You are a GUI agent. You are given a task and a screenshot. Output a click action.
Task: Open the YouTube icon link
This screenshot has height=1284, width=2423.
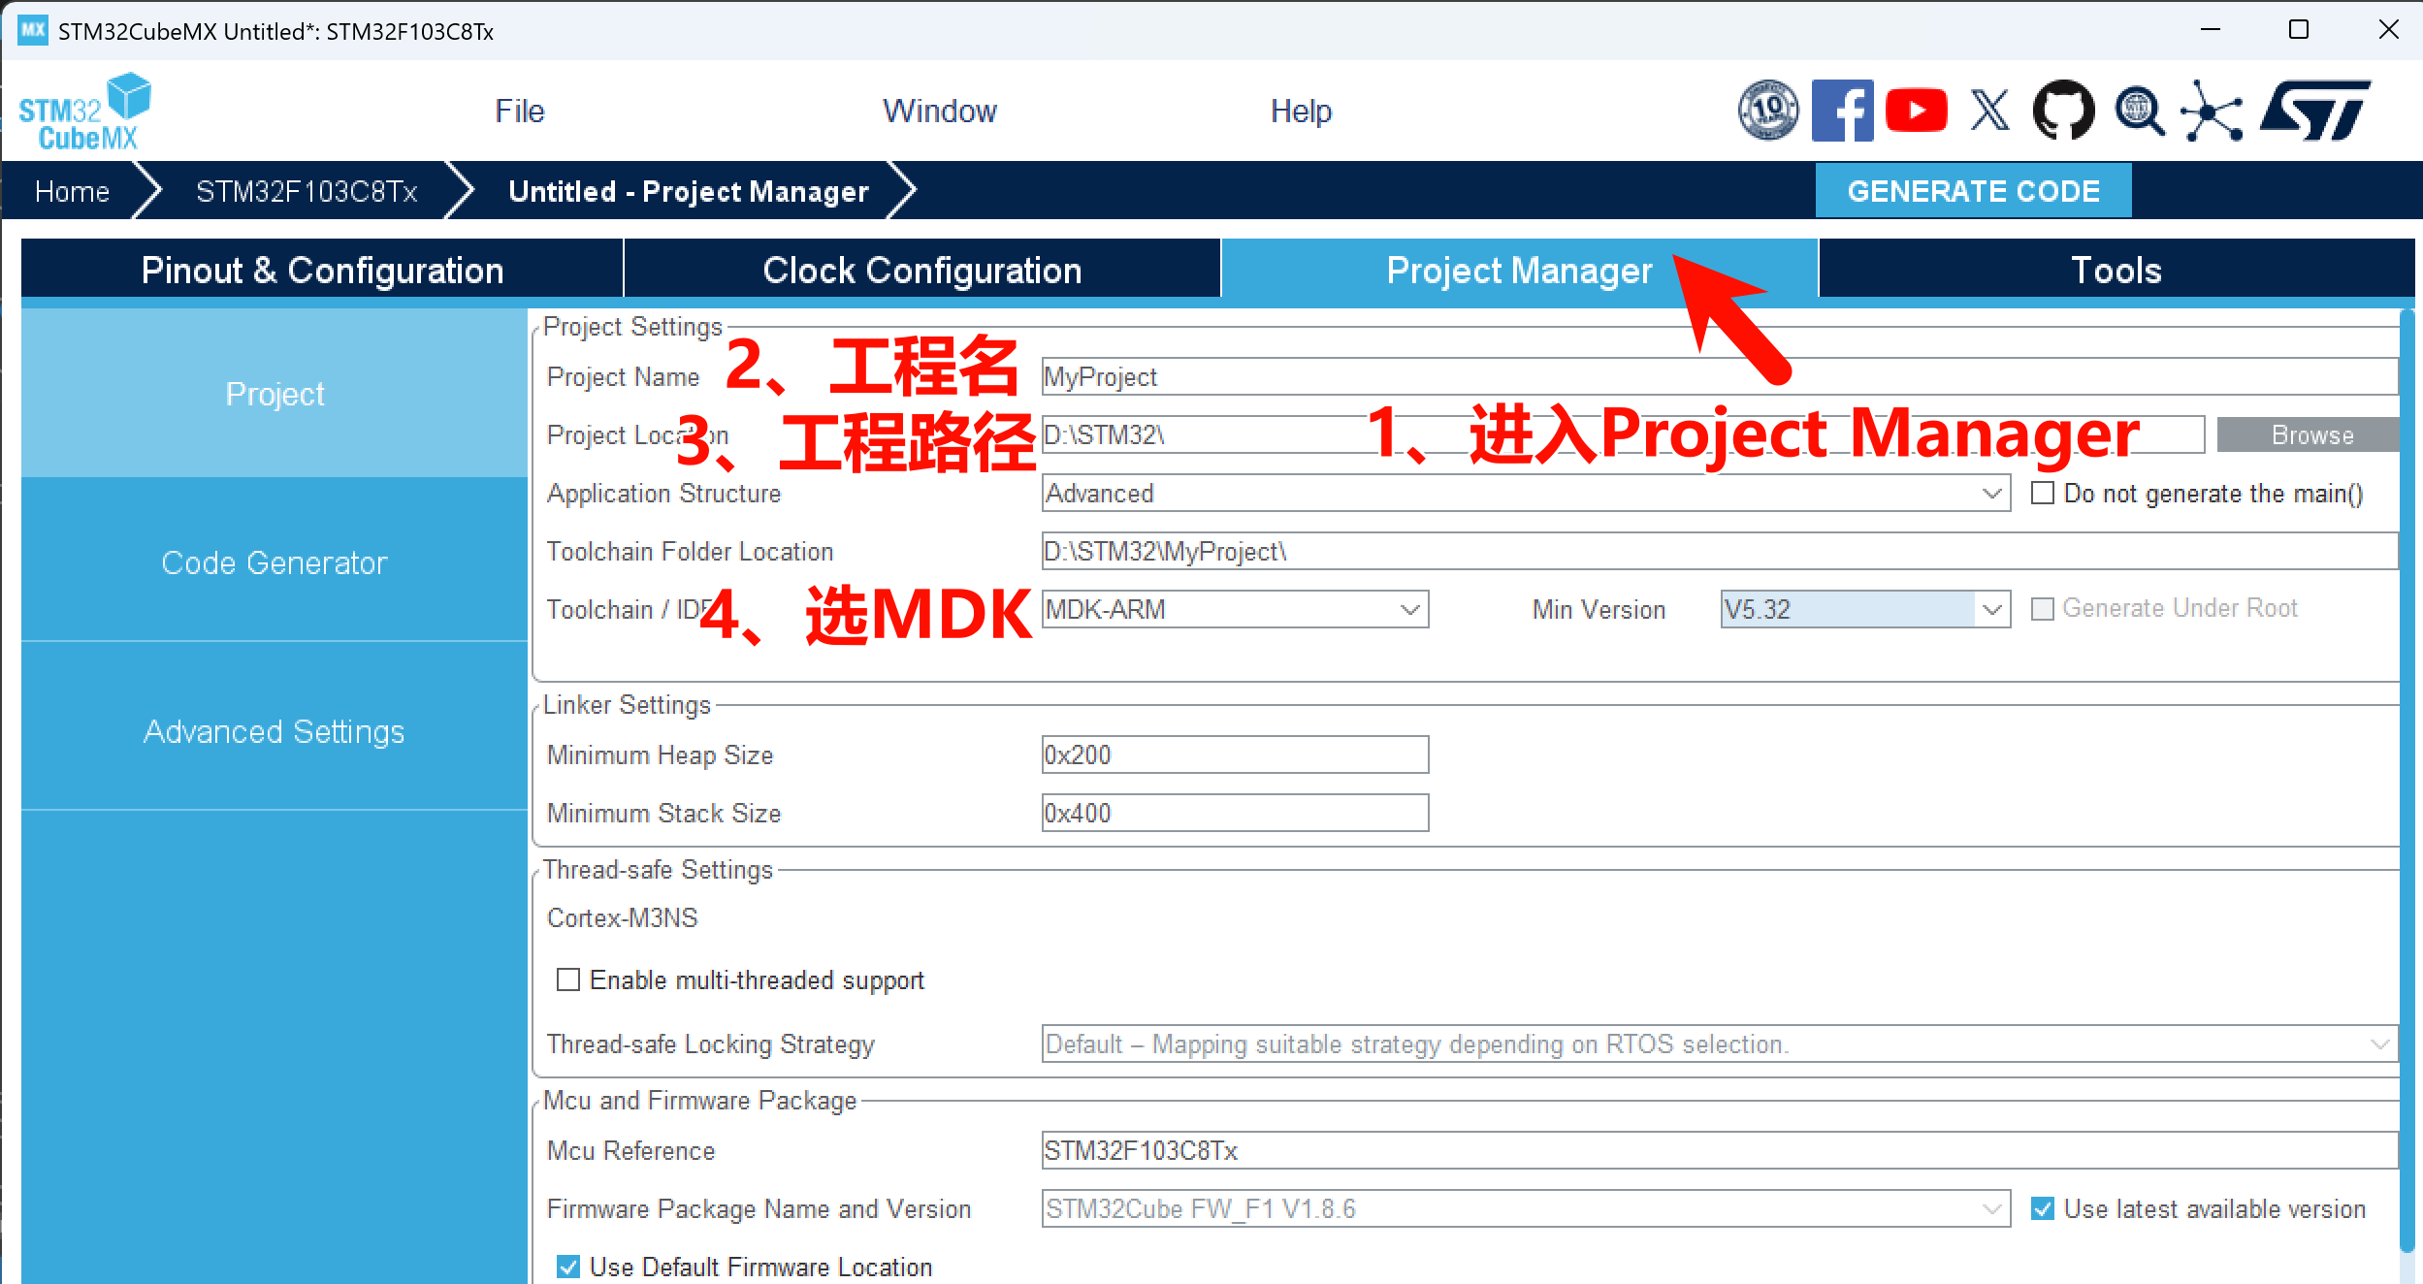[1916, 111]
